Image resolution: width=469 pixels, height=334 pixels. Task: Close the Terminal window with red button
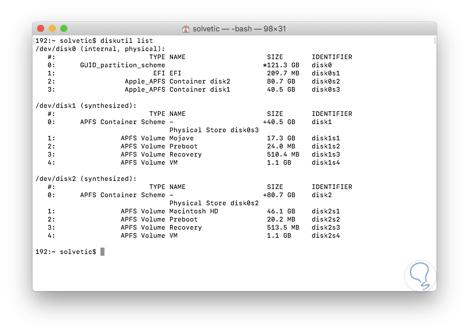point(41,28)
